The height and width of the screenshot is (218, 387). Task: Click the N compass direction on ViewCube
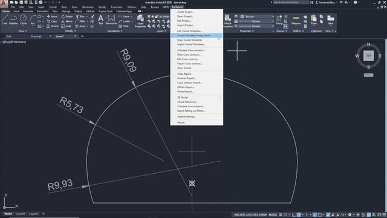coord(368,44)
